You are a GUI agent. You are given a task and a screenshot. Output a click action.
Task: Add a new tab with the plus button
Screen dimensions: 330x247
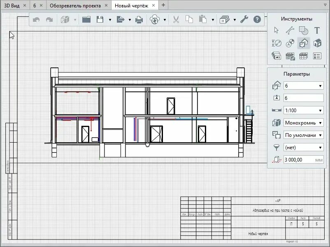click(x=163, y=5)
